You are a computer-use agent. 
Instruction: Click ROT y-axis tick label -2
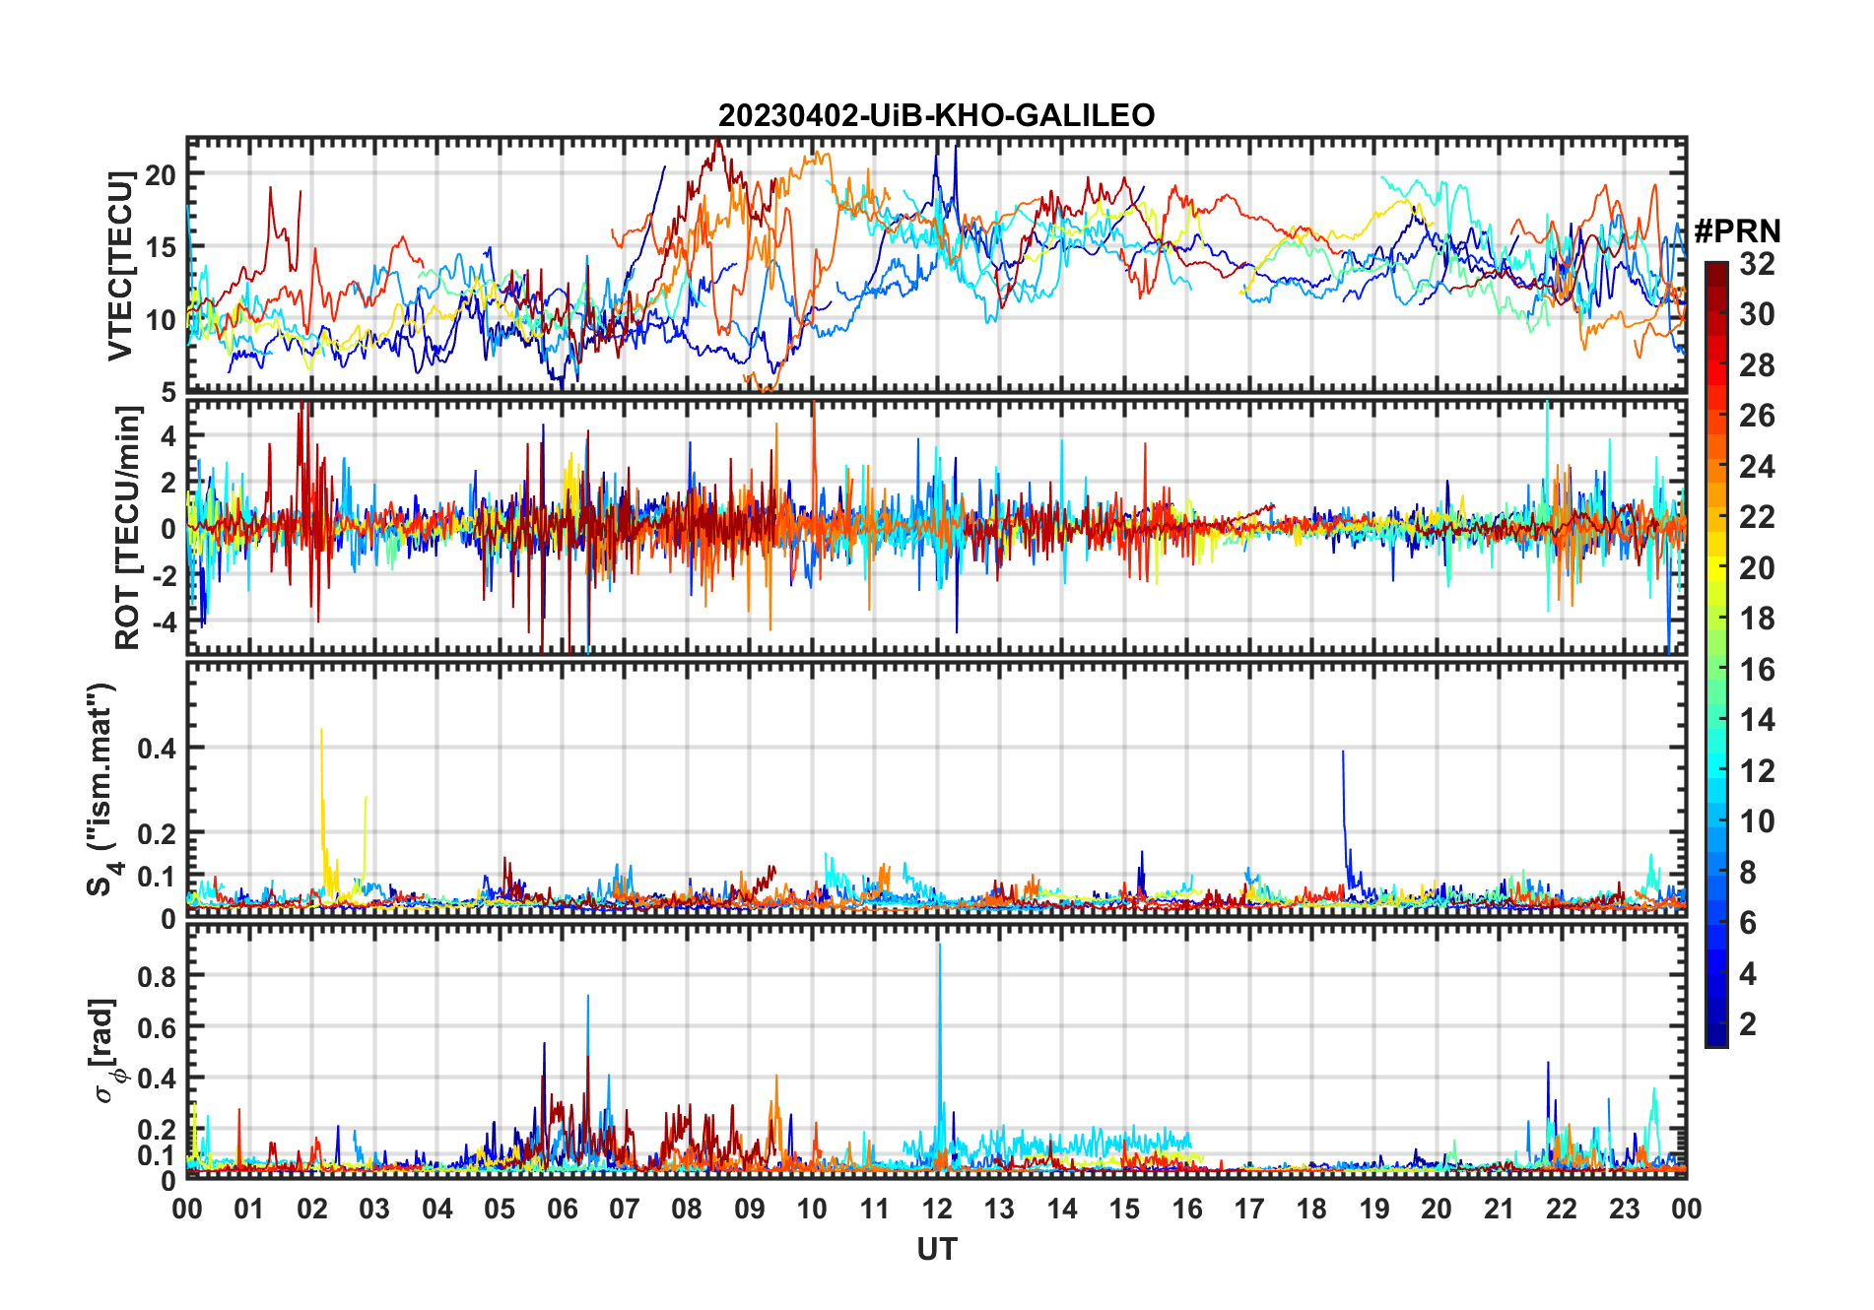click(164, 575)
